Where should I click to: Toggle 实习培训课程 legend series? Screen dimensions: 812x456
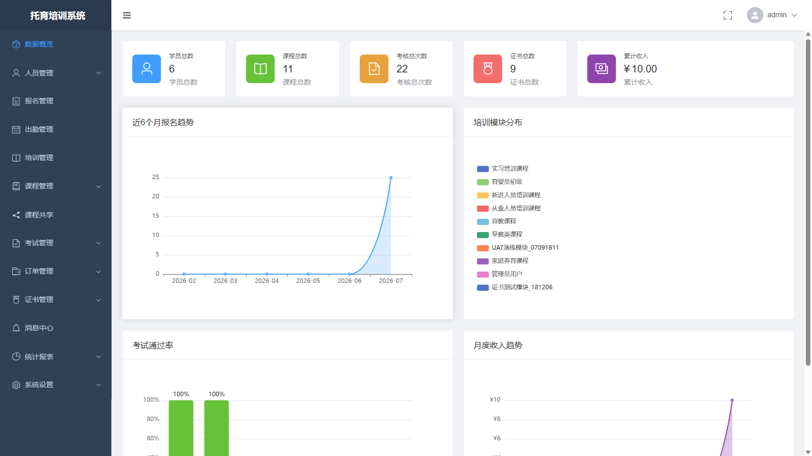[503, 169]
